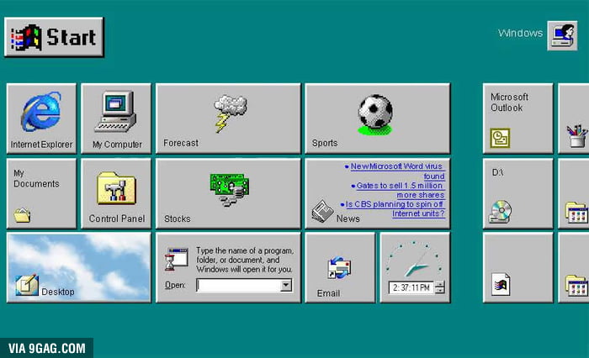Click the News newspaper icon

(322, 211)
